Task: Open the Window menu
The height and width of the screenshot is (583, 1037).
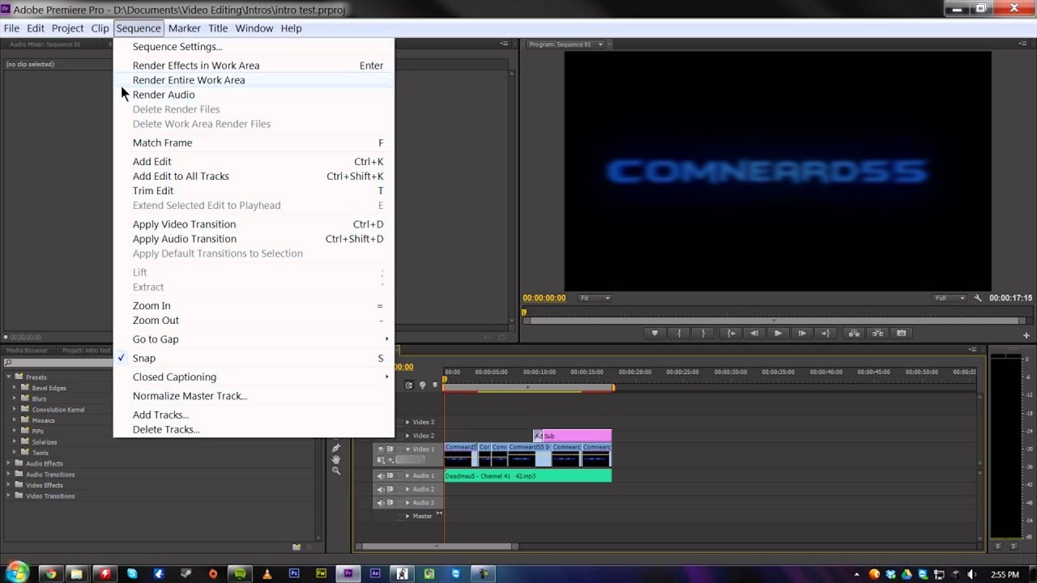Action: (254, 28)
